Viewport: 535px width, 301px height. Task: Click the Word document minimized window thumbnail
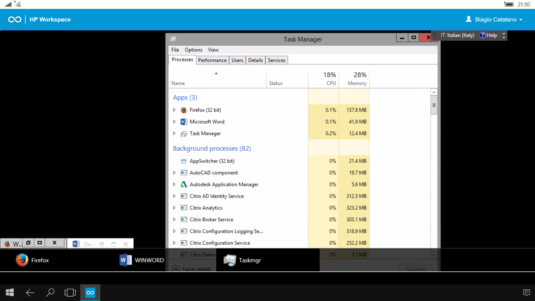coord(100,244)
